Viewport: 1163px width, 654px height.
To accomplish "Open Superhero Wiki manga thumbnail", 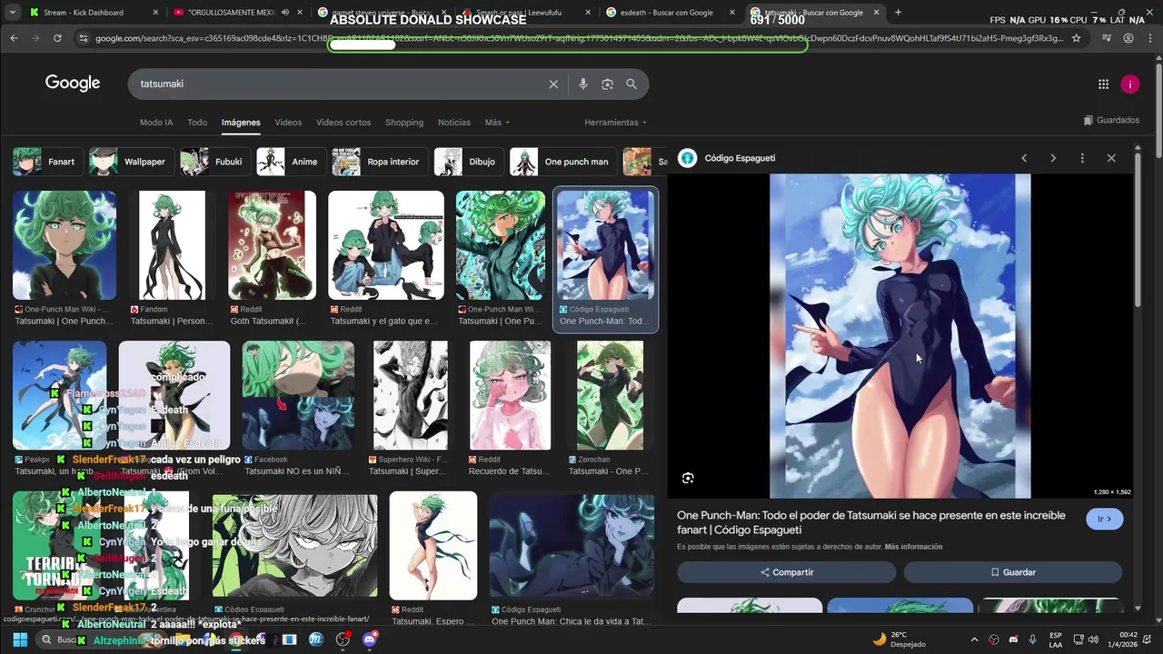I will [411, 395].
